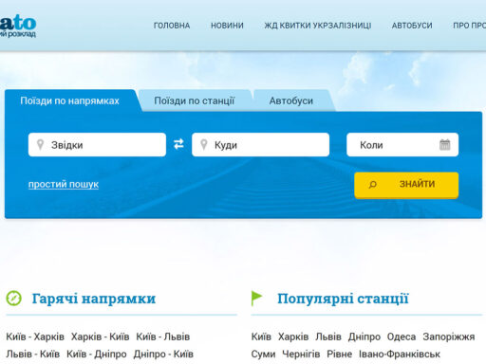Open Дніпро station link
486x364 pixels.
[x=364, y=337]
